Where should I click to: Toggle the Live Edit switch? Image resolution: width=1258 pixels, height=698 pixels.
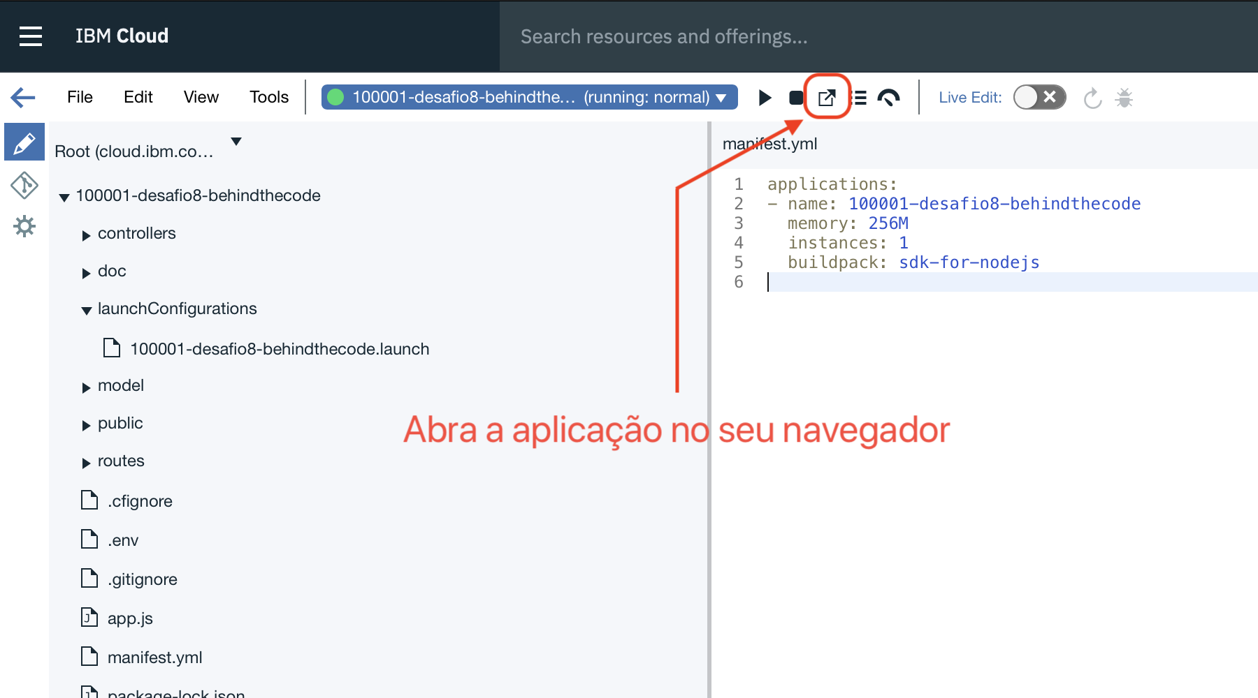1039,97
